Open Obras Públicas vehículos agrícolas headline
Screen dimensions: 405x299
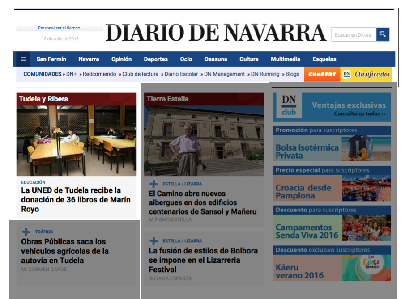click(65, 251)
